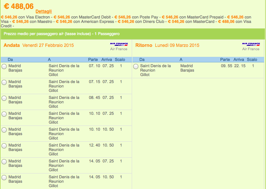Image resolution: width=266 pixels, height=189 pixels.
Task: Click the Prezzo medio per passeggero banner
Action: [x=133, y=34]
